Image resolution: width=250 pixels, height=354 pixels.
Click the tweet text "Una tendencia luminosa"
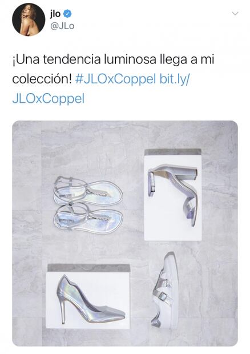[x=84, y=59]
